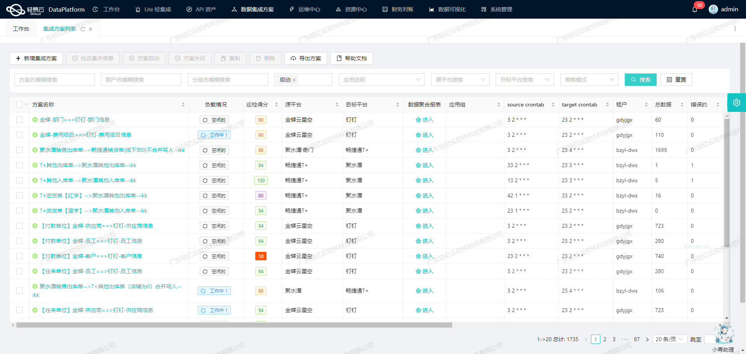Click the 删除 delete toolbar icon
Viewport: 746px width, 354px height.
pyautogui.click(x=258, y=58)
